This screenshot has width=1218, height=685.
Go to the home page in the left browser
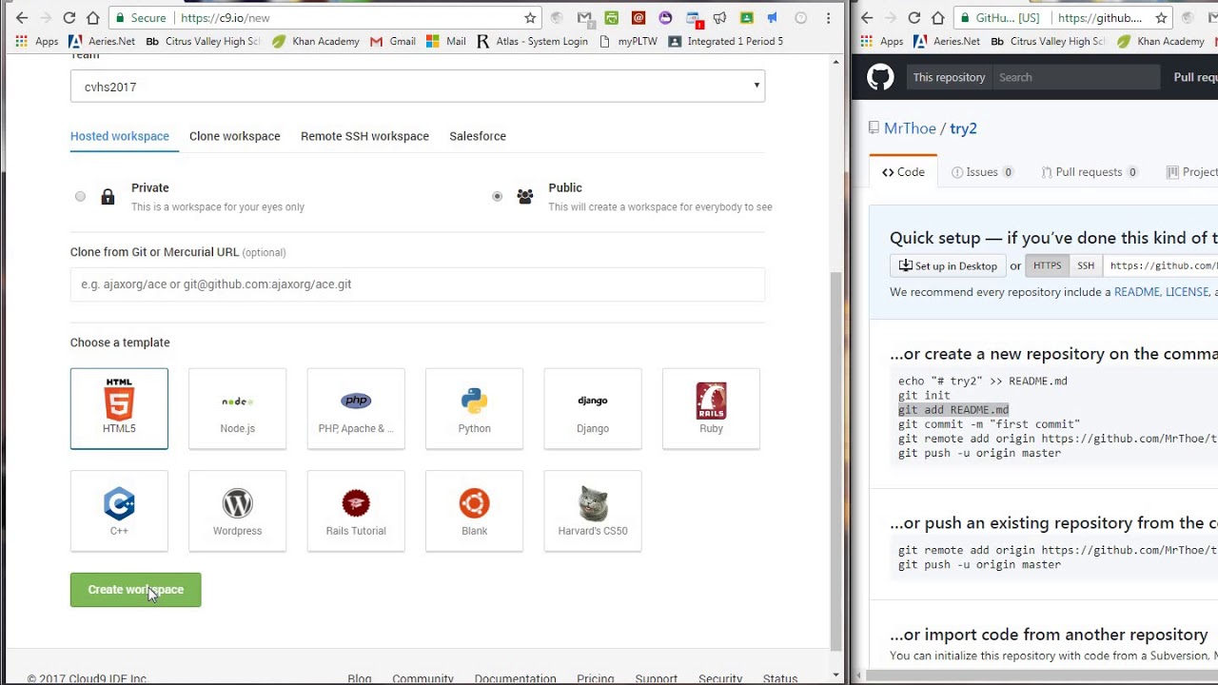tap(92, 17)
